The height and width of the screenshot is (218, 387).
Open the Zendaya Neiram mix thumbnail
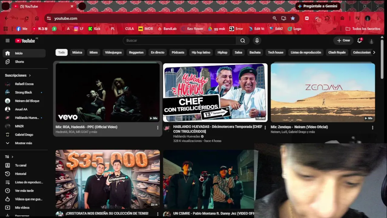[323, 93]
